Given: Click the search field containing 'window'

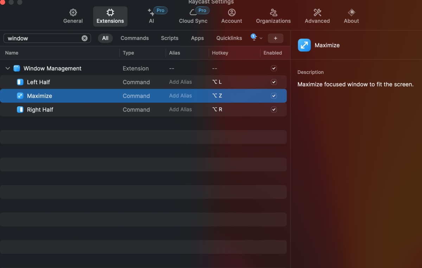Looking at the screenshot, I should (47, 38).
